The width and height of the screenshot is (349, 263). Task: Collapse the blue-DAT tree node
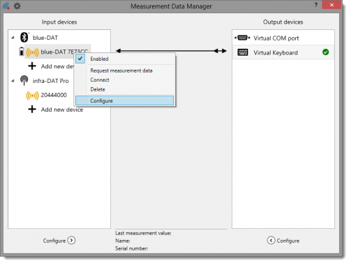click(x=13, y=38)
